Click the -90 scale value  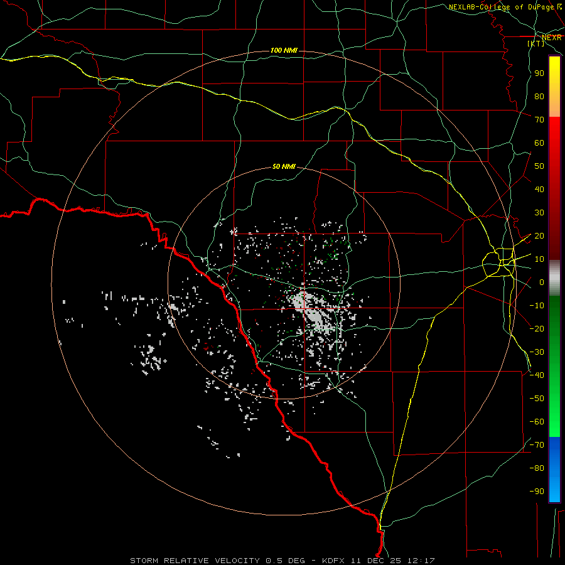pyautogui.click(x=537, y=492)
